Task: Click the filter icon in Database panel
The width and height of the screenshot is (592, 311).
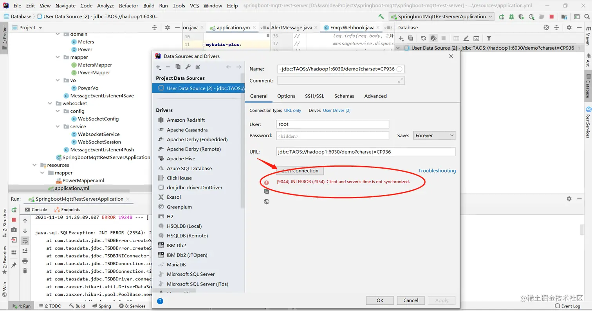Action: [x=489, y=38]
